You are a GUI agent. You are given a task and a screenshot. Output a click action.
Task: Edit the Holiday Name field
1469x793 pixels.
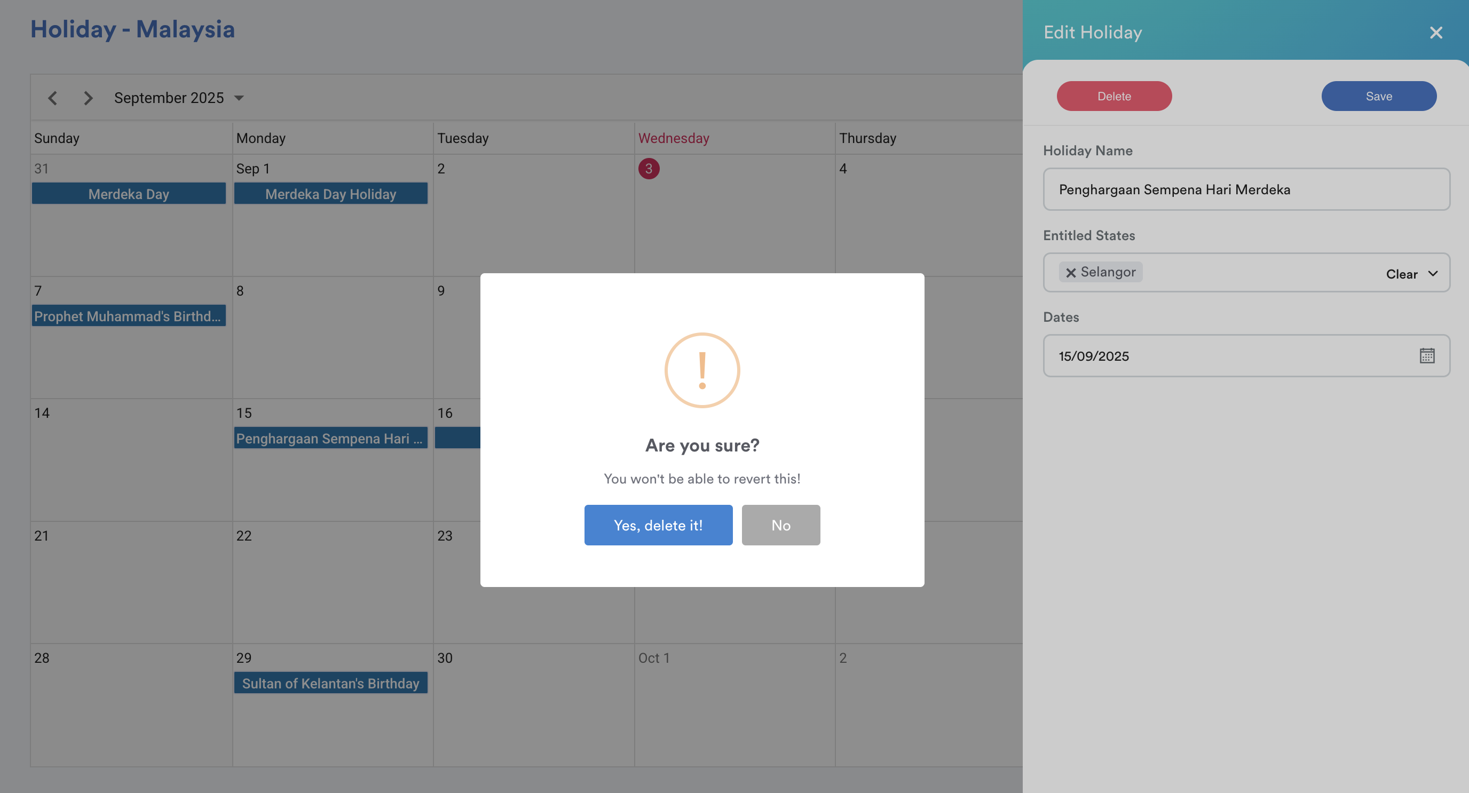pos(1246,189)
